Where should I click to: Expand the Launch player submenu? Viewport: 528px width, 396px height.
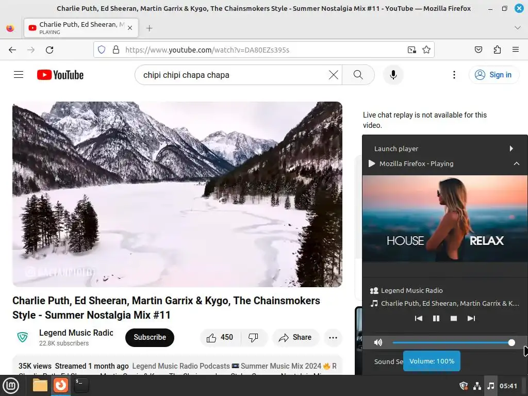[x=444, y=148]
